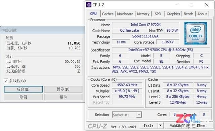The height and width of the screenshot is (131, 215).
Task: Click the Tools button
Action: click(x=148, y=126)
